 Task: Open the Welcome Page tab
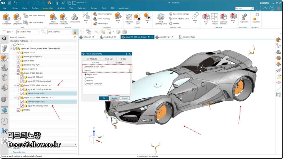[187, 37]
